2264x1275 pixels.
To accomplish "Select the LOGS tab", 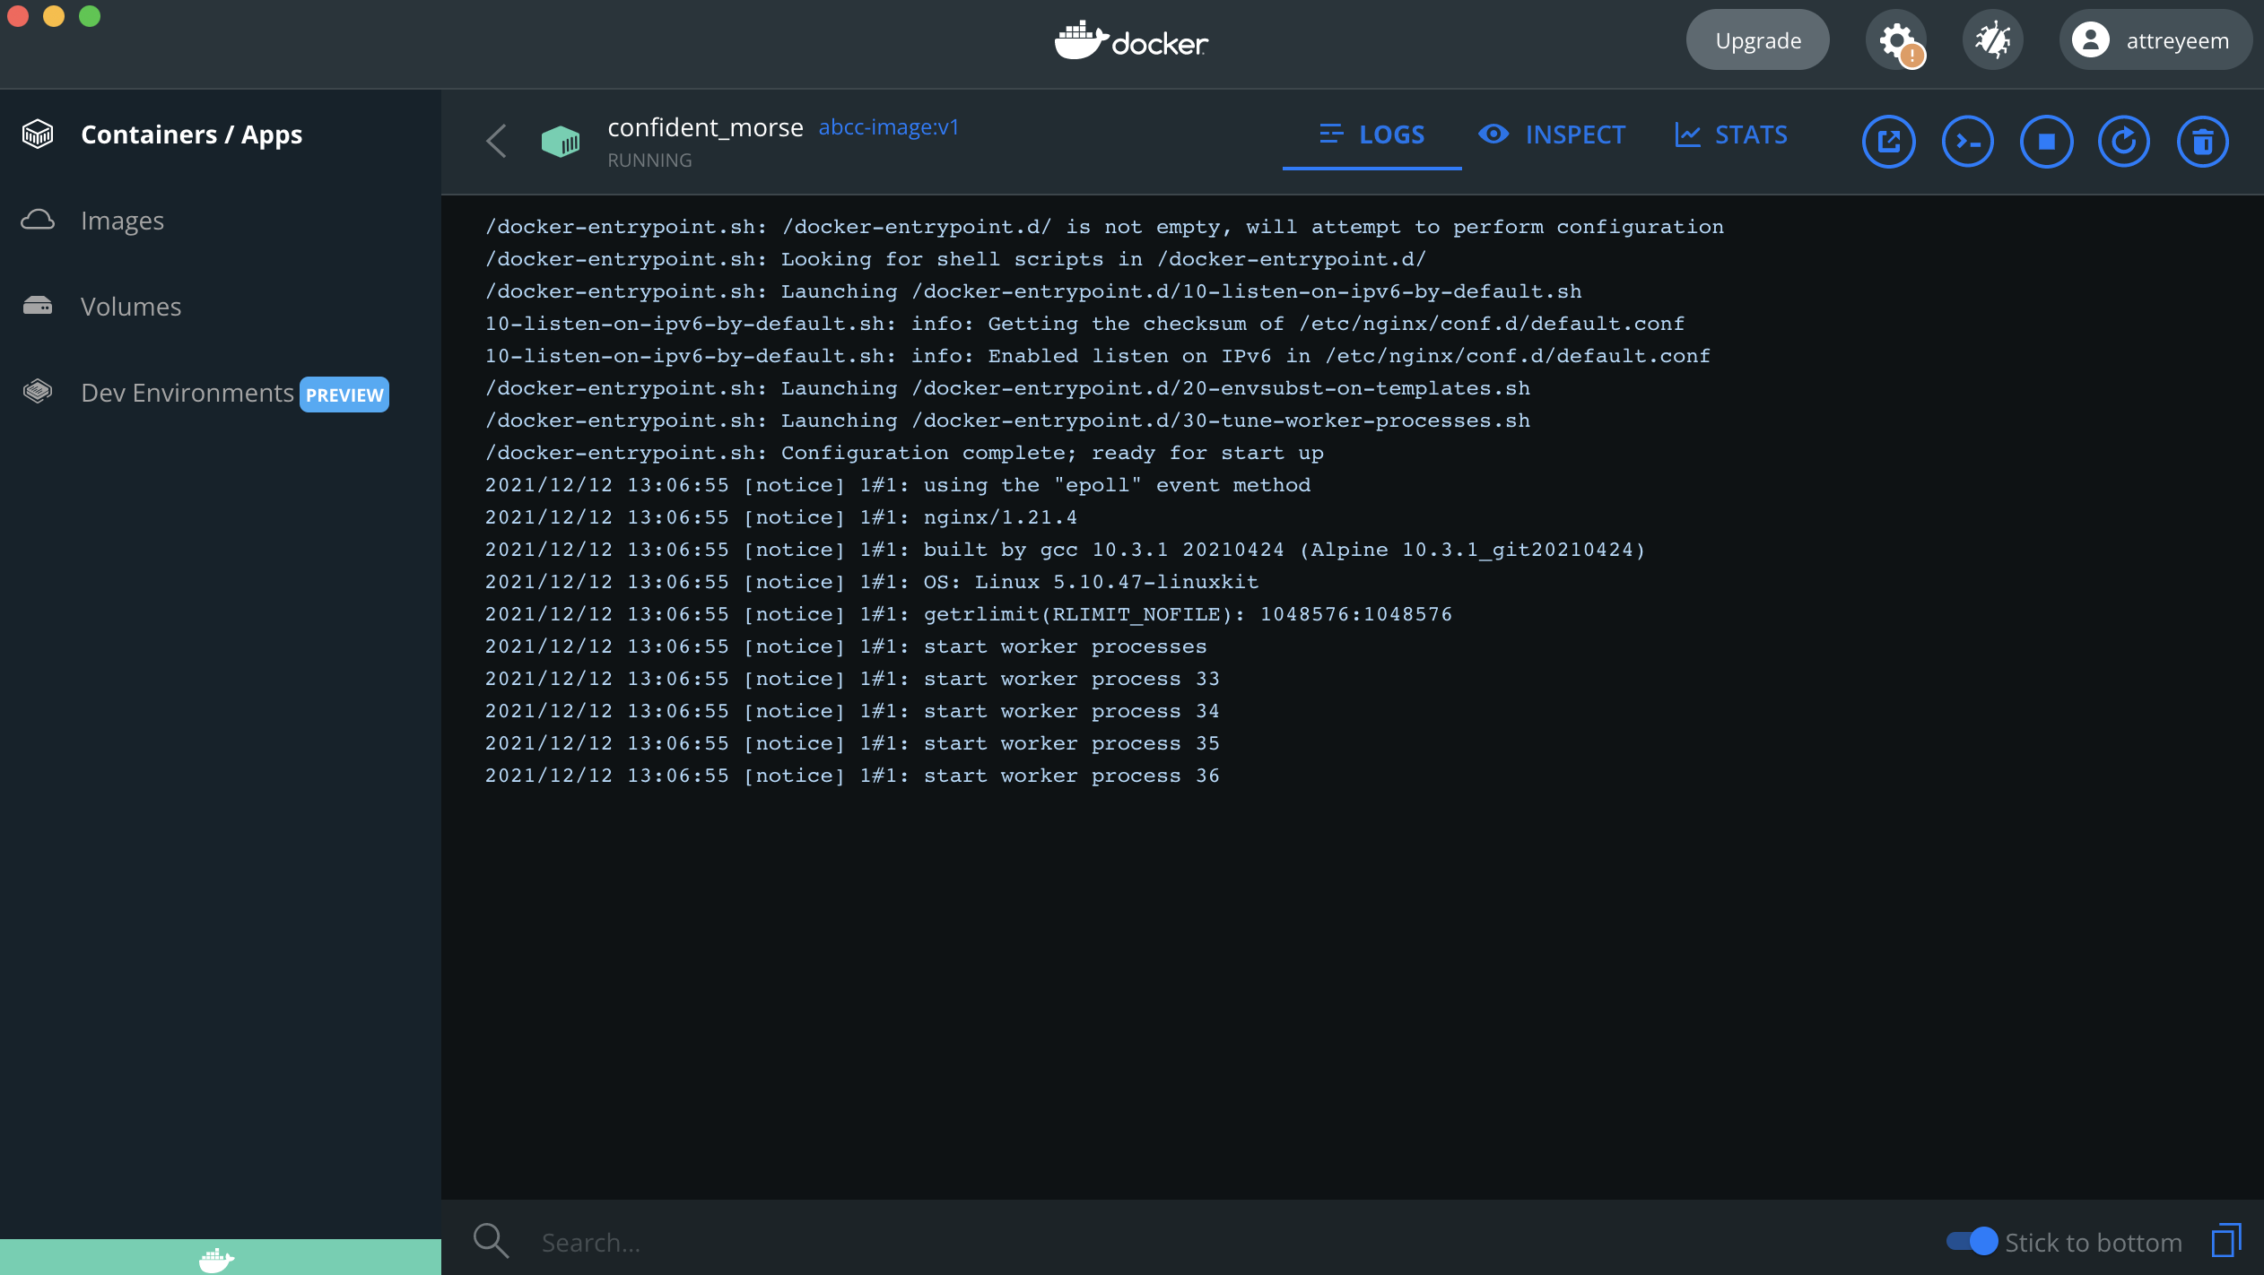I will click(x=1372, y=134).
